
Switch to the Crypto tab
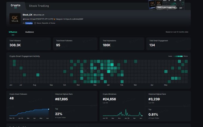(x=16, y=5)
